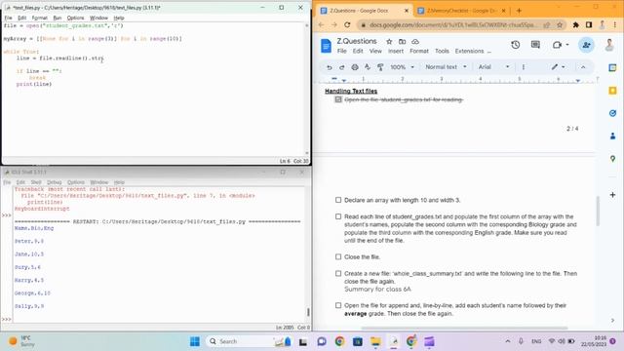624x351 pixels.
Task: Open Debug menu in IDLE Shell window
Action: (55, 182)
